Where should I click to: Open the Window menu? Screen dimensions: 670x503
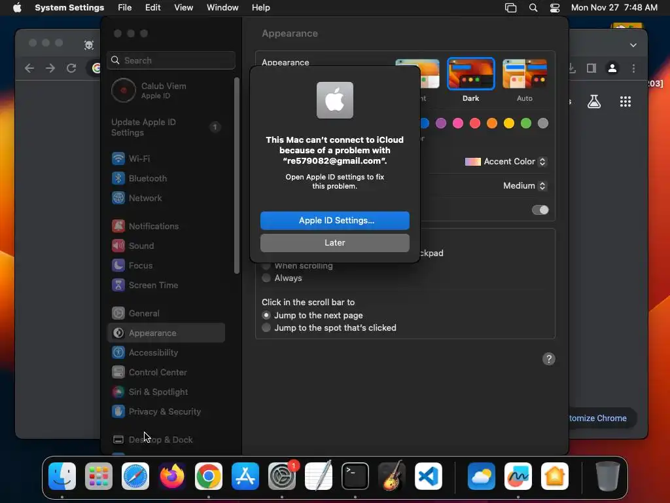[222, 8]
